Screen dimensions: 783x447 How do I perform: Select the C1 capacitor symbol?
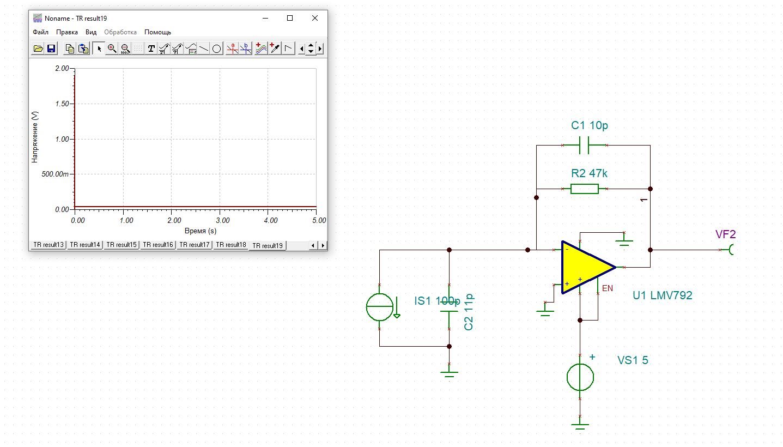tap(585, 146)
